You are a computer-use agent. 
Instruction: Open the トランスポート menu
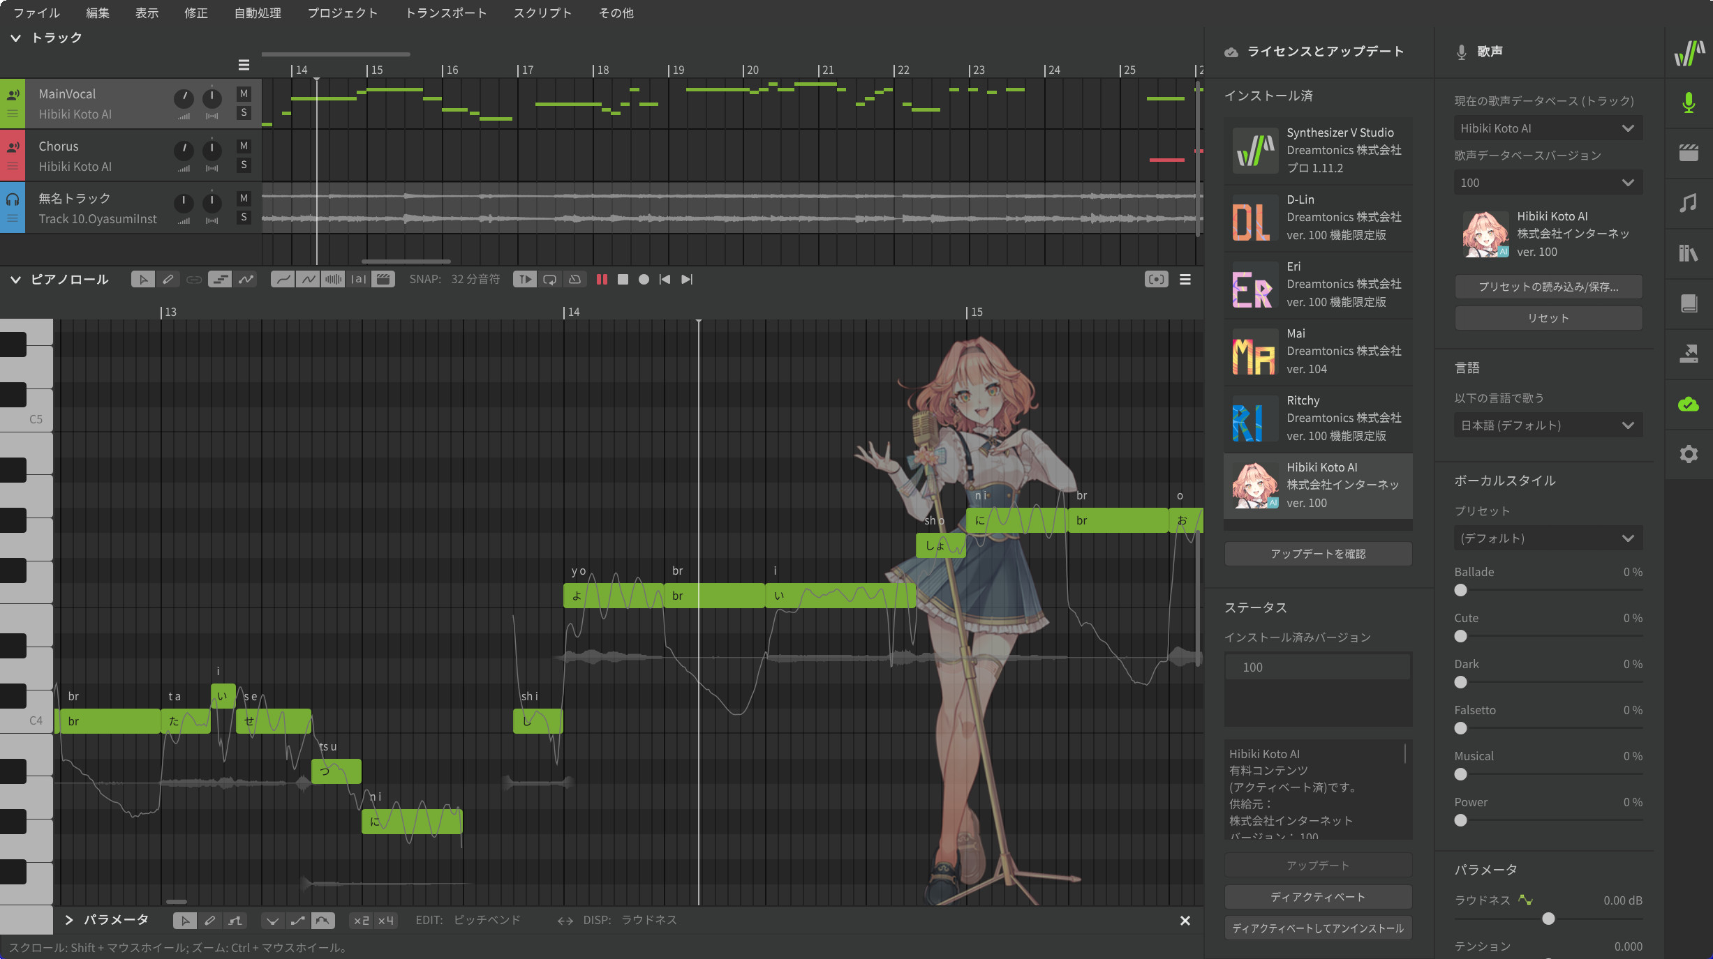click(446, 13)
